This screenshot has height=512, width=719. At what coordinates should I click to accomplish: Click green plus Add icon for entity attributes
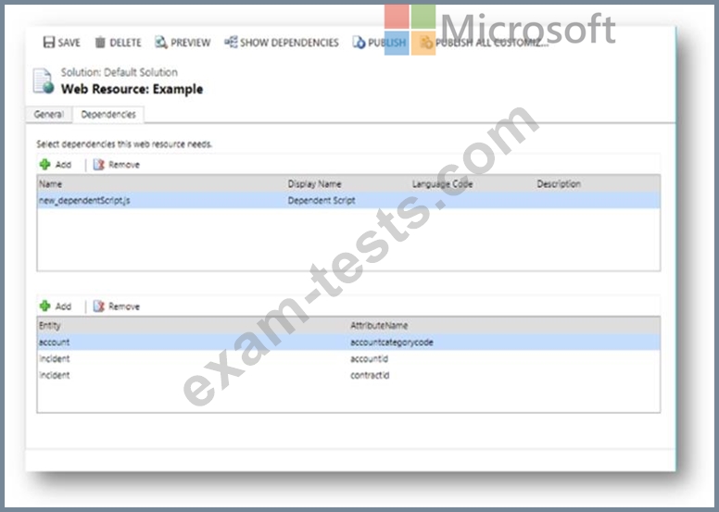tap(44, 306)
